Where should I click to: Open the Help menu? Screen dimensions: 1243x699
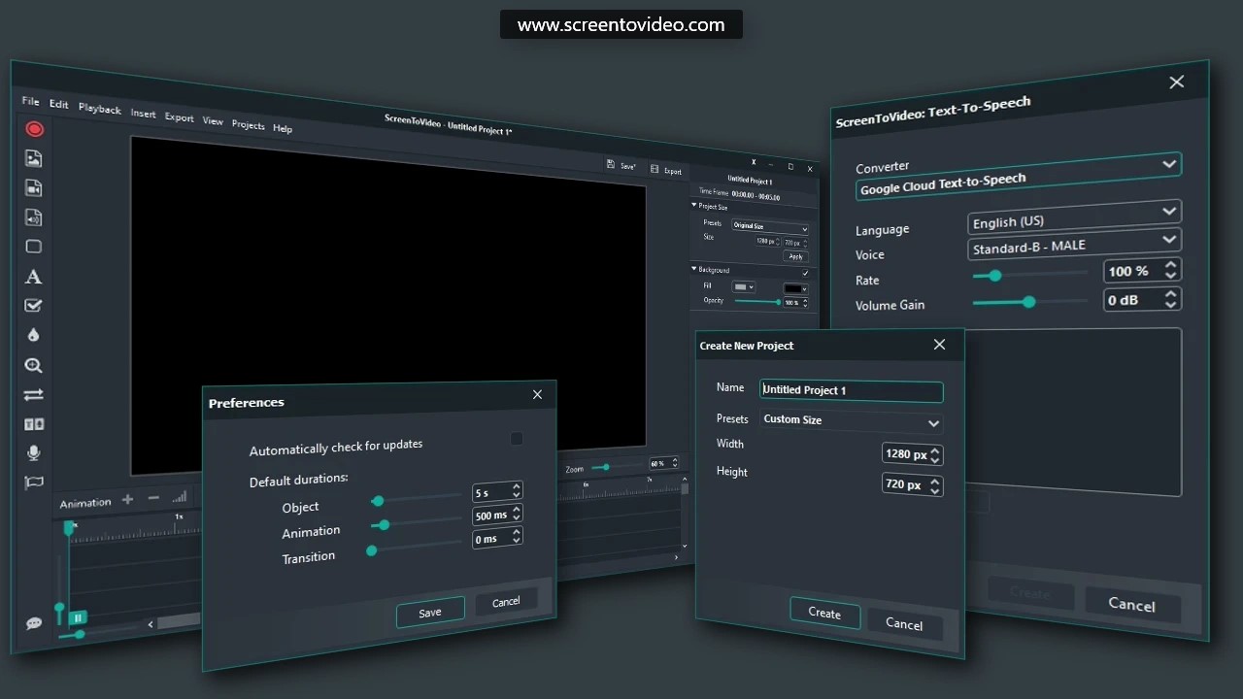283,128
